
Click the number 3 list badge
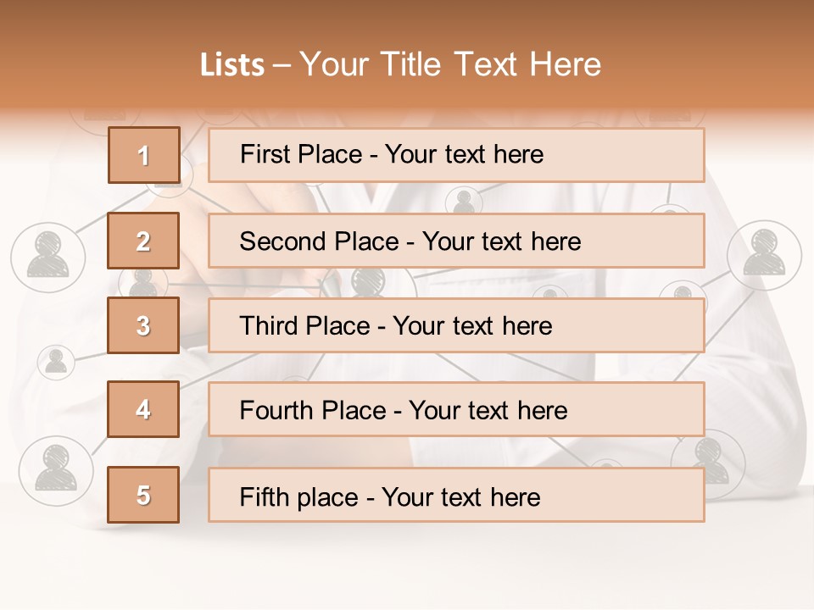tap(143, 325)
